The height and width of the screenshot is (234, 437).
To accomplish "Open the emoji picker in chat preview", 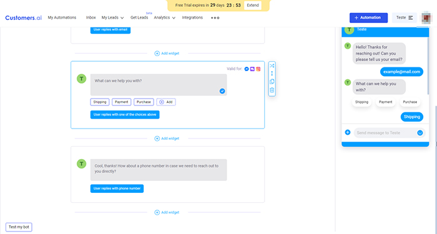I will pyautogui.click(x=420, y=133).
